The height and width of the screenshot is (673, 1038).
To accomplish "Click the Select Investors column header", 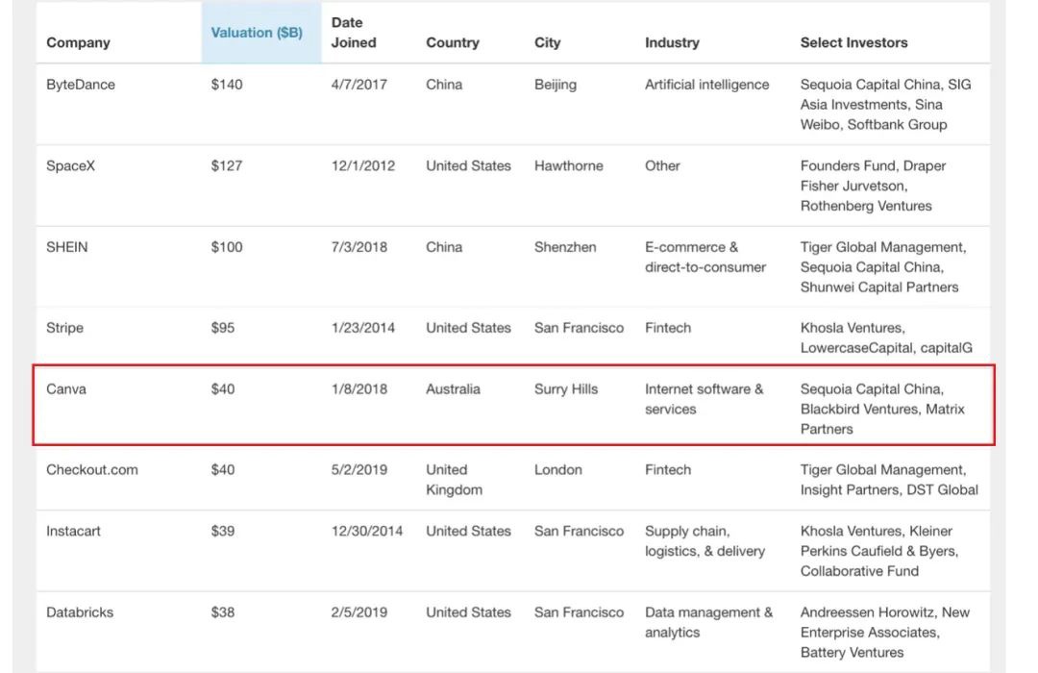I will pyautogui.click(x=854, y=42).
